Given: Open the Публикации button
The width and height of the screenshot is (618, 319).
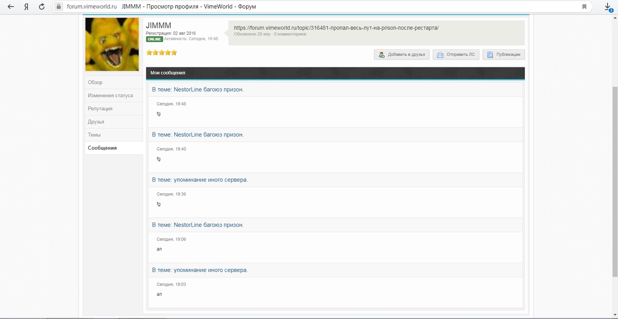Looking at the screenshot, I should 504,54.
